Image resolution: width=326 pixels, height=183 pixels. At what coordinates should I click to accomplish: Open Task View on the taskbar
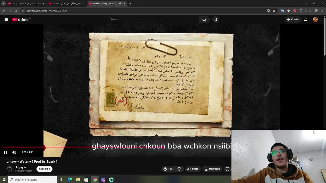tap(61, 180)
